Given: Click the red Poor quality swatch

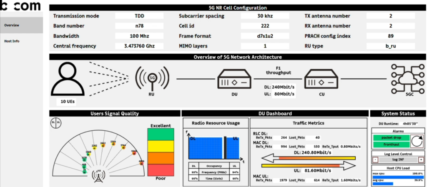Looking at the screenshot, I should click(161, 170).
